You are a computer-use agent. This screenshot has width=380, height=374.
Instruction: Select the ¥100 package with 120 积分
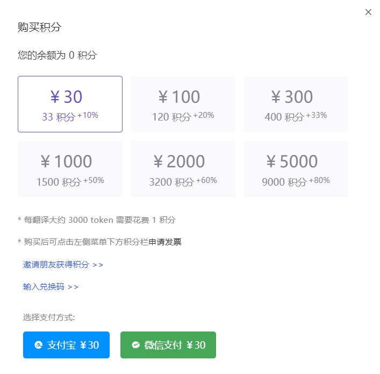point(183,104)
